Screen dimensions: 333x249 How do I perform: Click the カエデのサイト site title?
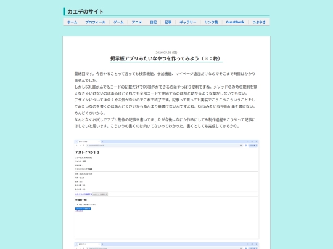[x=85, y=12]
